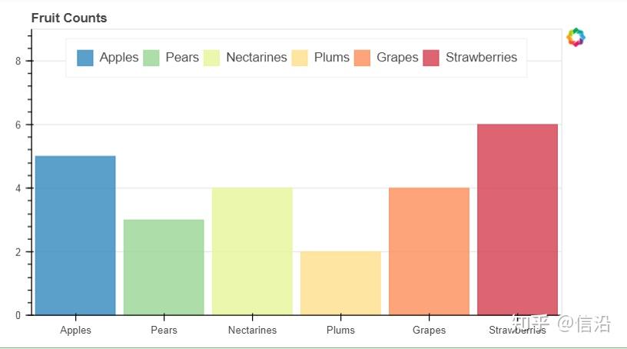Click the Fruit Counts chart title
627x349 pixels.
point(69,18)
